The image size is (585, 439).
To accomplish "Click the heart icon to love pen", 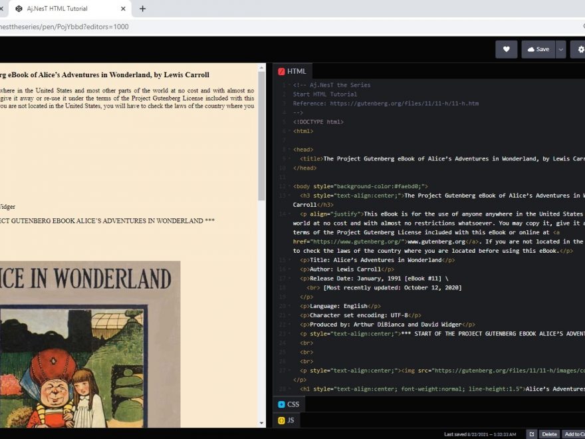I will [506, 49].
